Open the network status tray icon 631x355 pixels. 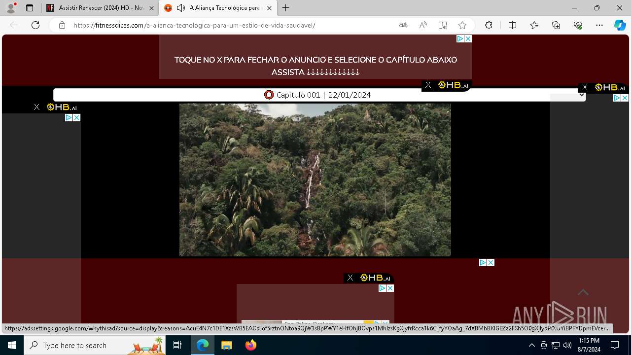[556, 345]
